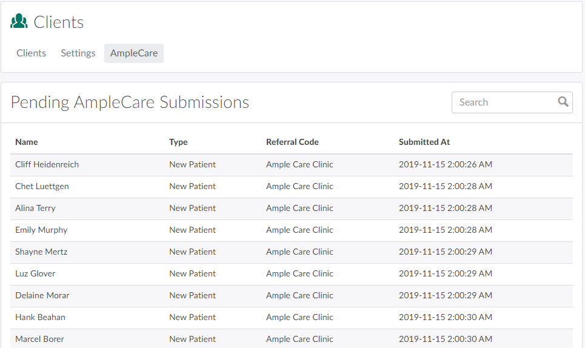Focus the Search input field
585x348 pixels.
click(x=503, y=102)
